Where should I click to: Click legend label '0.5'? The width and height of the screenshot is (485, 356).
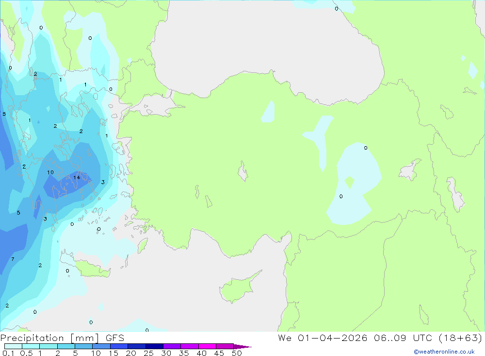click(26, 353)
